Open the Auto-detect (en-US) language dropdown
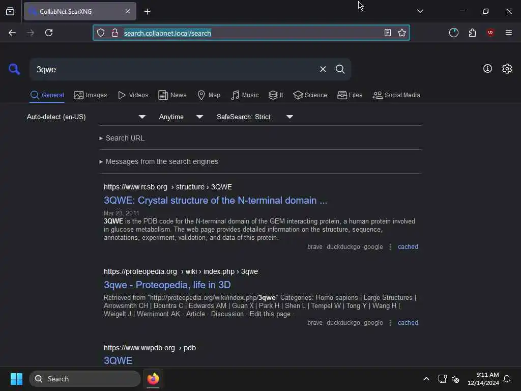 pyautogui.click(x=86, y=117)
